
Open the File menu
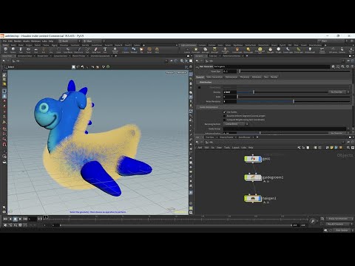tap(4, 41)
